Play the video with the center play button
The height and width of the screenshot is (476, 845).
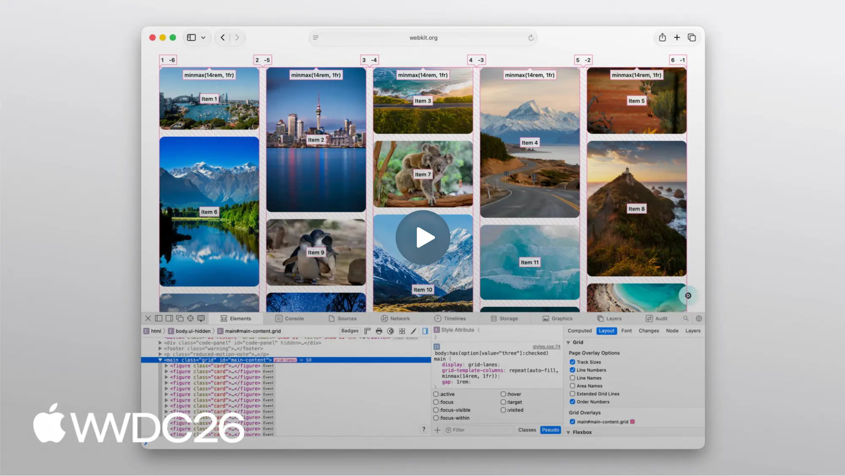[423, 238]
